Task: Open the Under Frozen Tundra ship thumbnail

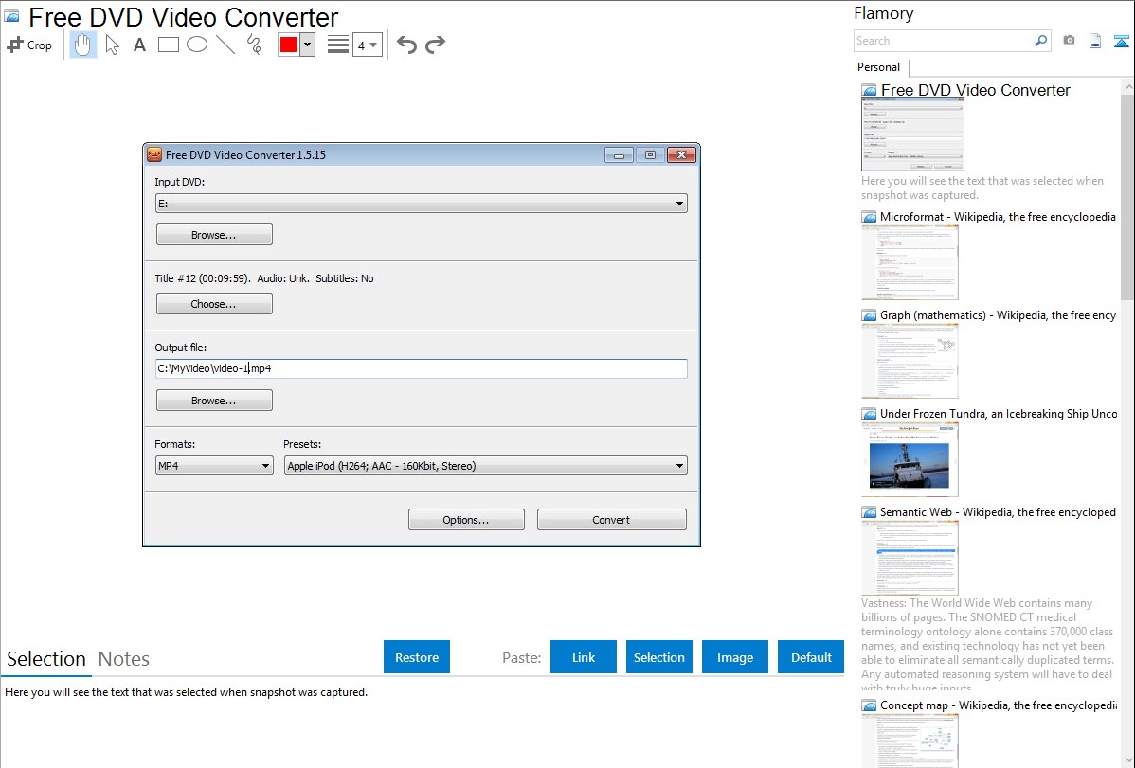Action: [x=910, y=459]
